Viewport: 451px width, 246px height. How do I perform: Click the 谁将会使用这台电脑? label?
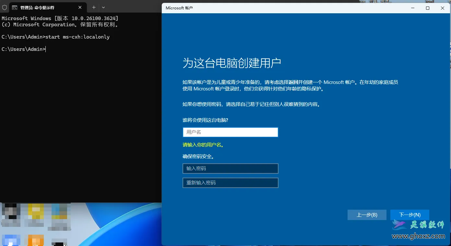click(x=205, y=120)
